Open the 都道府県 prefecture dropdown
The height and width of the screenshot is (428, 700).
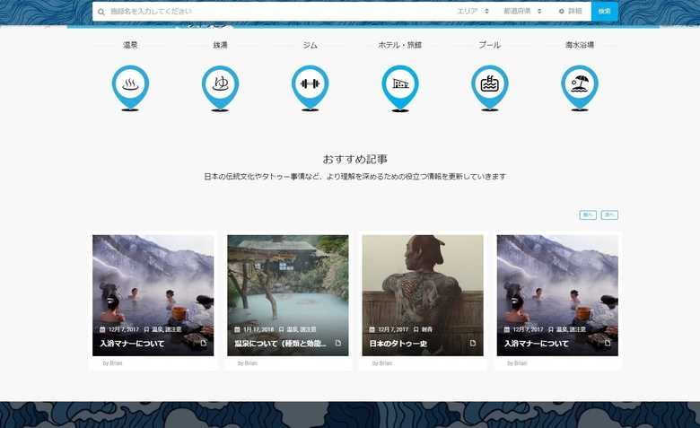(x=523, y=11)
